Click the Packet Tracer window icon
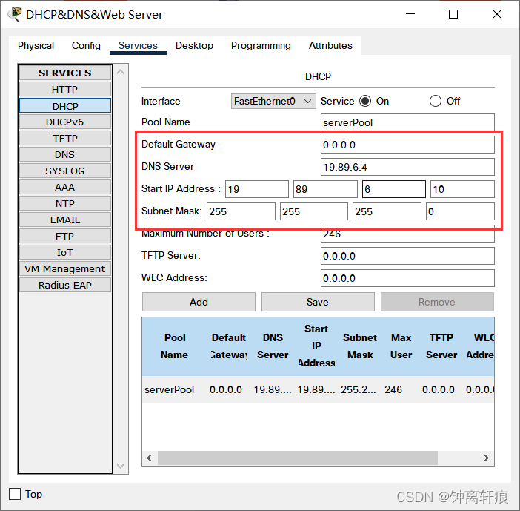Image resolution: width=520 pixels, height=511 pixels. pos(15,14)
